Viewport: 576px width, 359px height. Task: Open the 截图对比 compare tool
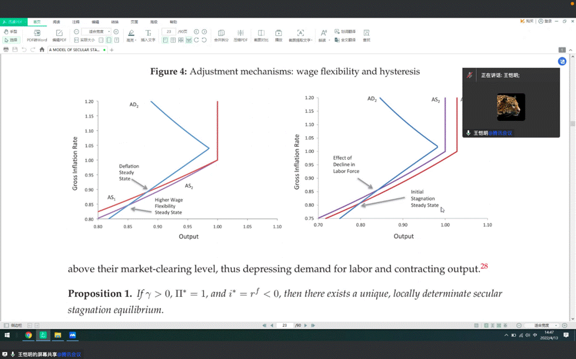(x=261, y=35)
